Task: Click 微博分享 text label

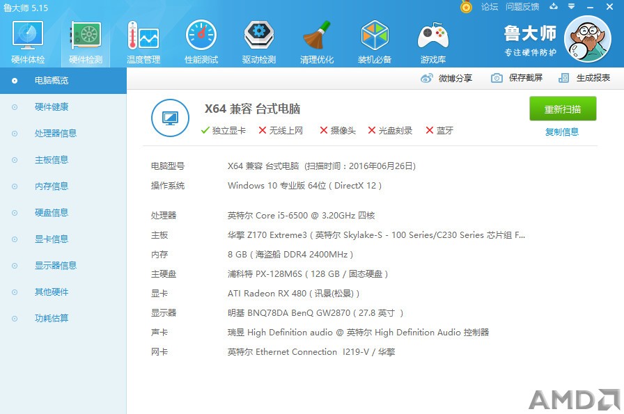Action: pyautogui.click(x=455, y=79)
